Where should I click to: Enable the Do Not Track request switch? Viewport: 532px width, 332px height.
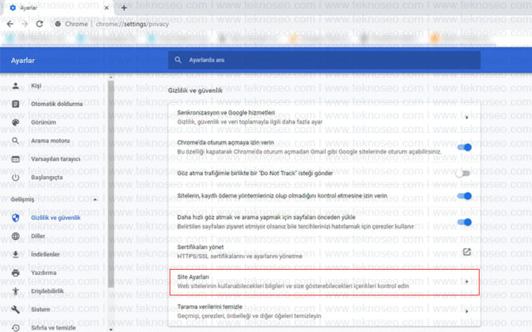pyautogui.click(x=464, y=173)
